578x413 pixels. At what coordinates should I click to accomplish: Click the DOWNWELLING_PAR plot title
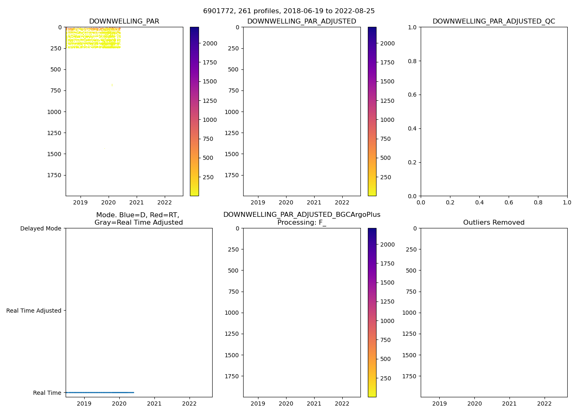[x=124, y=21]
